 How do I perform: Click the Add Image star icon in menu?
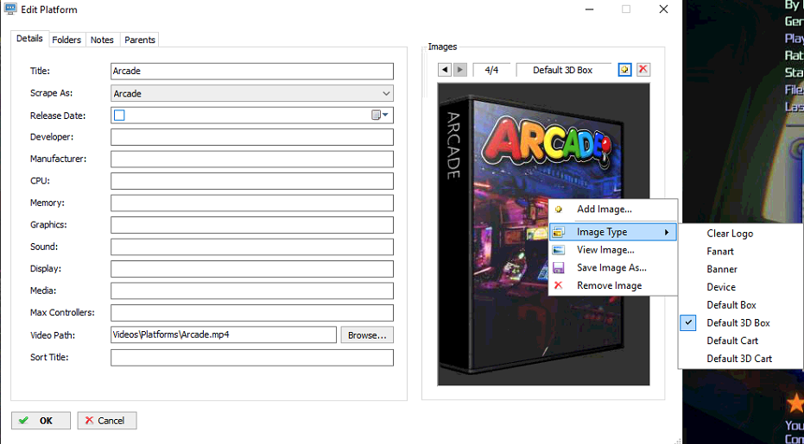(x=559, y=209)
